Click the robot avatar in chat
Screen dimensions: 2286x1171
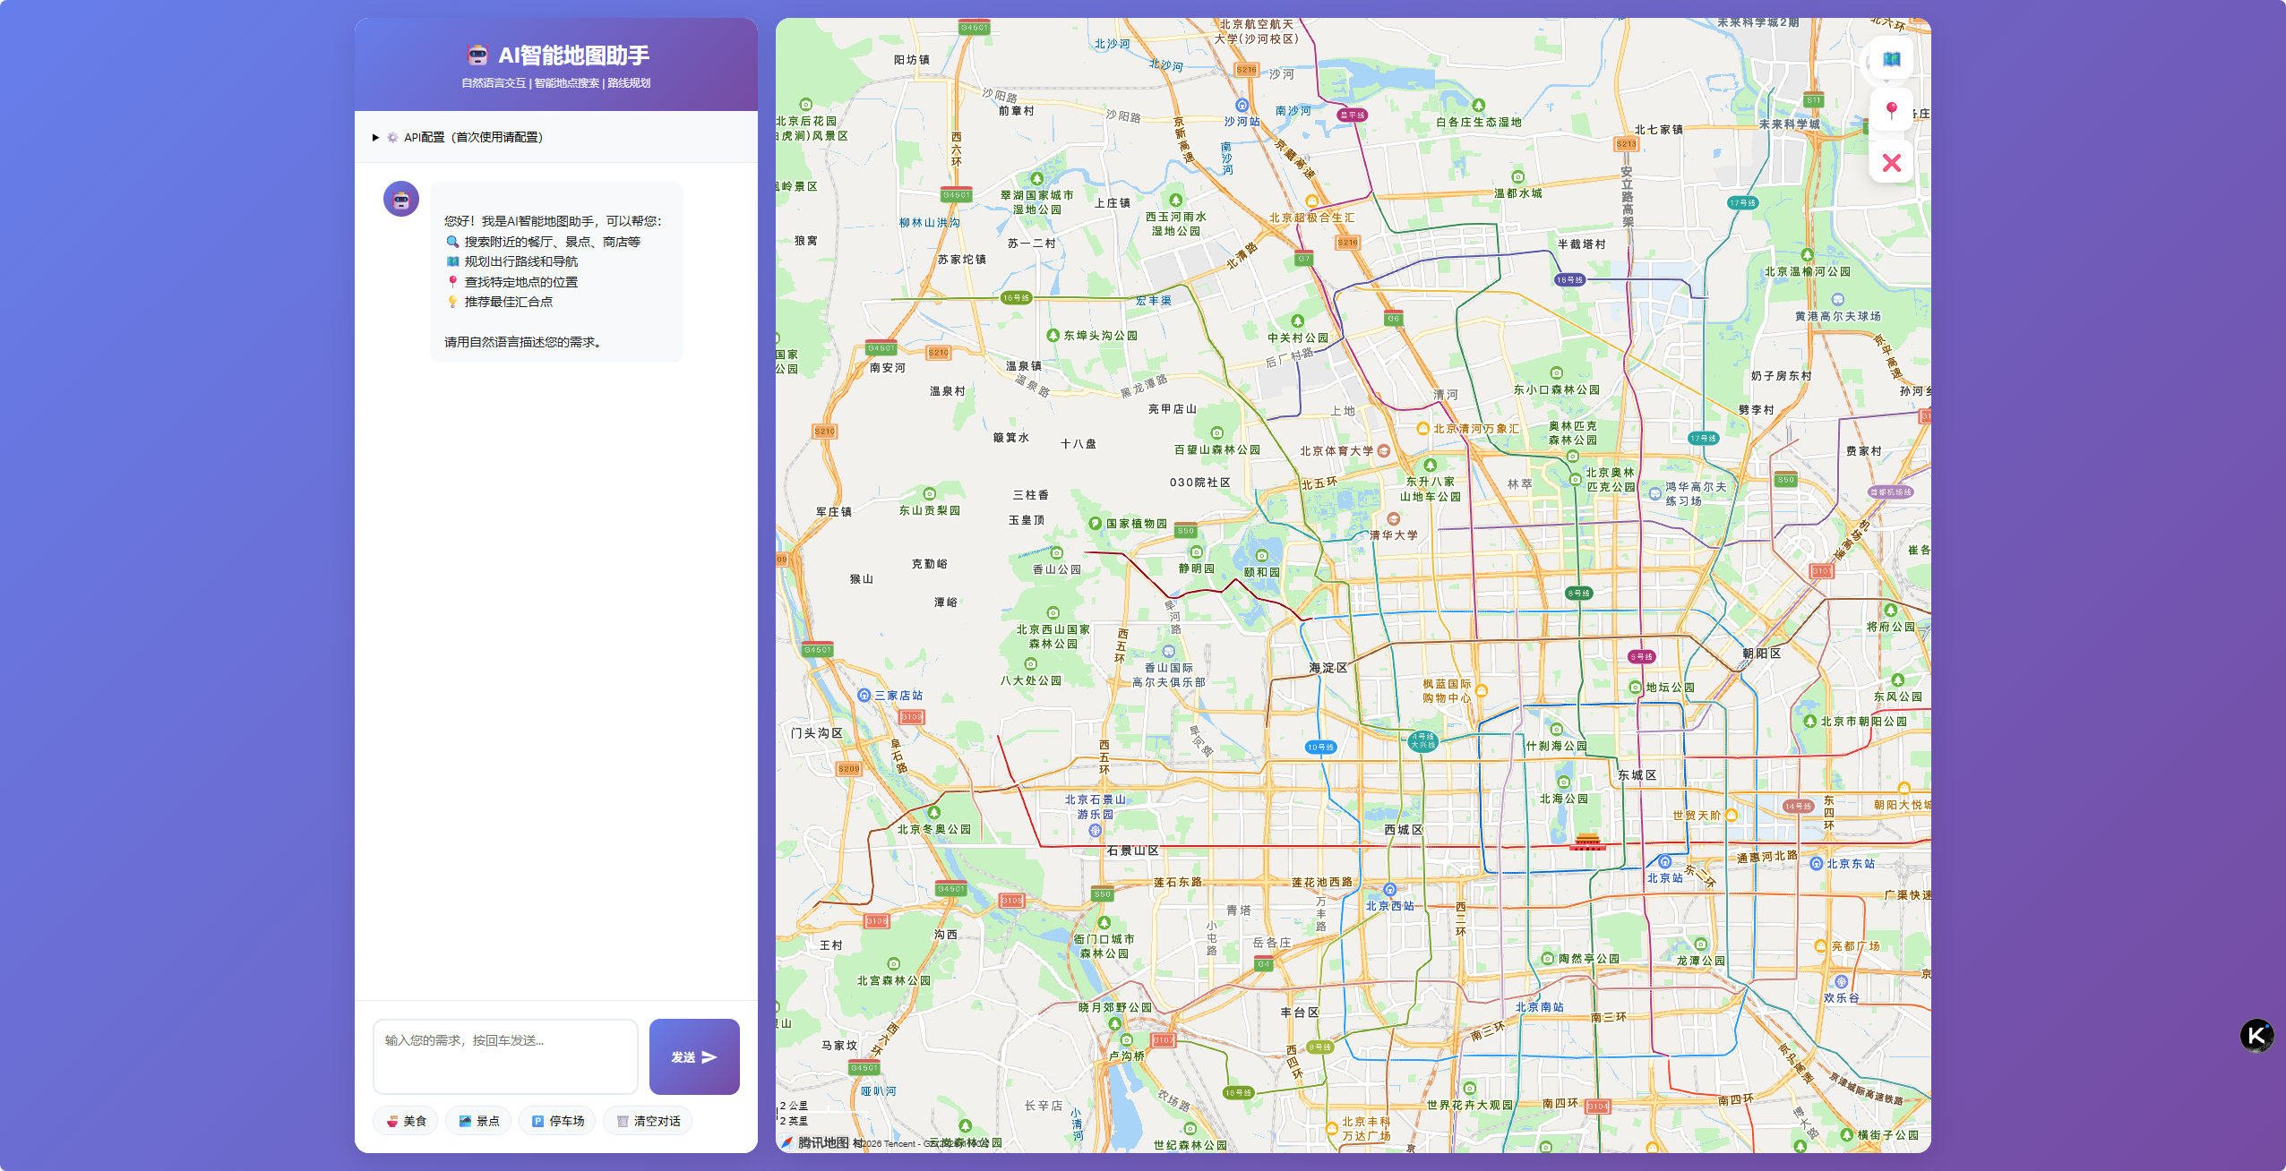(x=401, y=199)
